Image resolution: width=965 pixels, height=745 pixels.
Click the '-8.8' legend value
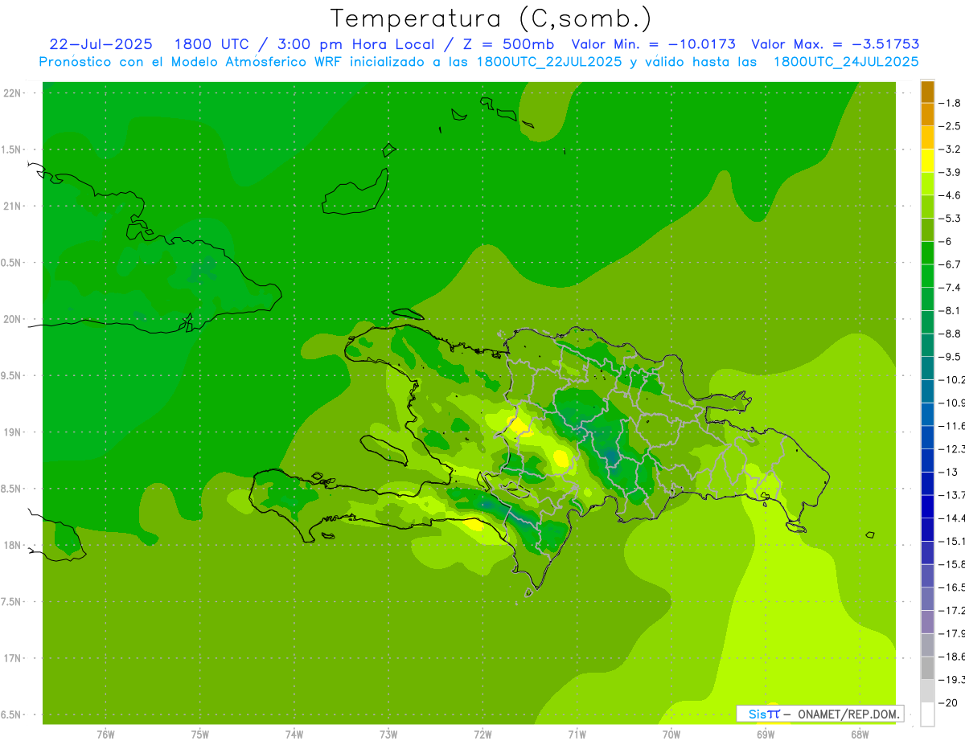(950, 334)
